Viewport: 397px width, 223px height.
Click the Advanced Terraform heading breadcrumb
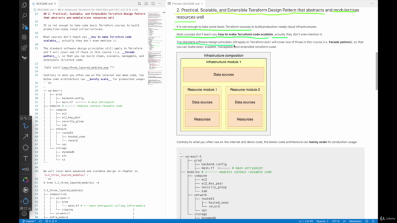coord(100,10)
